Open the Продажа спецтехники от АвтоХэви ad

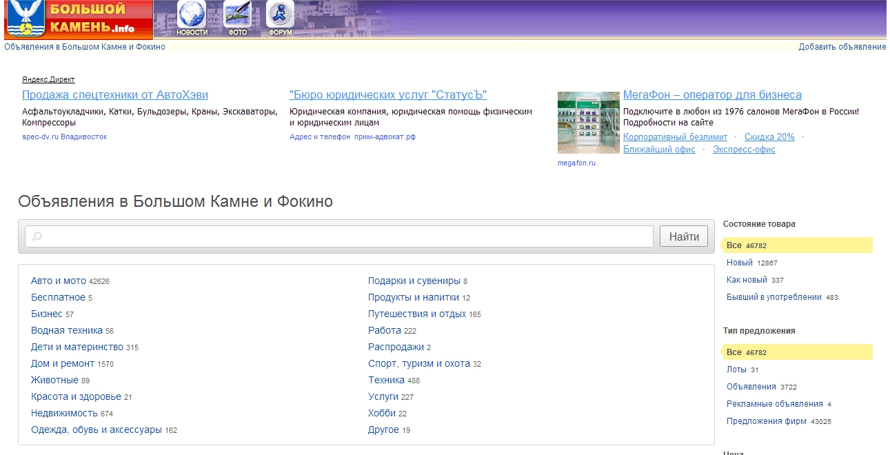click(x=115, y=95)
